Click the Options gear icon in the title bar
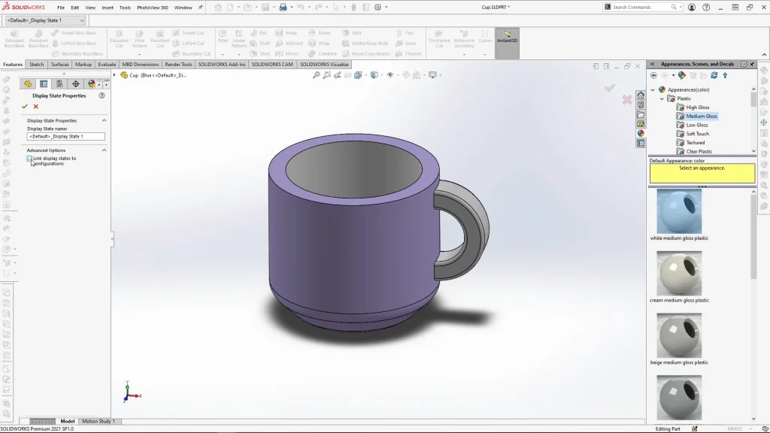770x433 pixels. click(377, 8)
